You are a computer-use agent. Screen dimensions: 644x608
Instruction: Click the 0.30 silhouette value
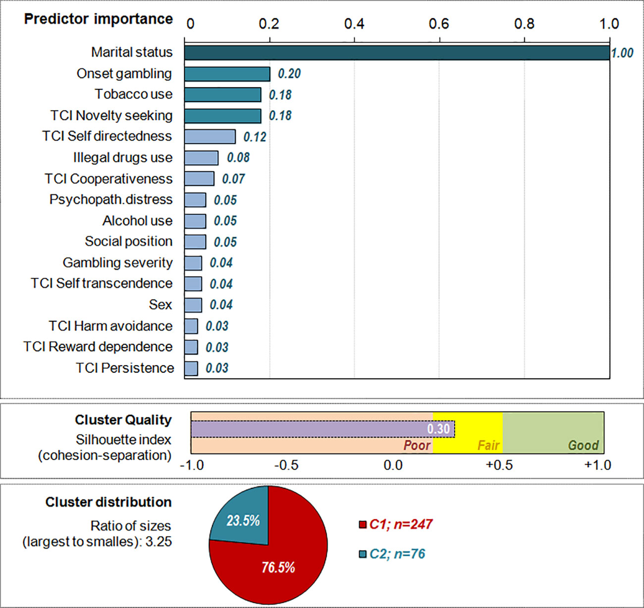(x=438, y=429)
